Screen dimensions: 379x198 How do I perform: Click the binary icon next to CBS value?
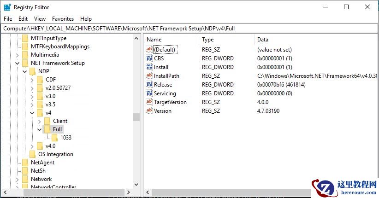coord(149,58)
